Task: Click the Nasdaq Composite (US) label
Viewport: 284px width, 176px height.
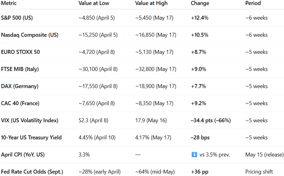Action: [x=30, y=35]
